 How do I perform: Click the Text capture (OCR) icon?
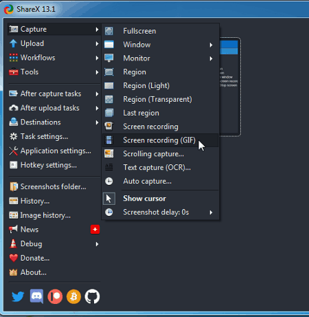[x=109, y=167]
